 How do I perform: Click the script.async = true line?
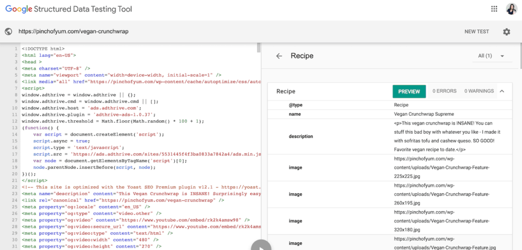[61, 141]
